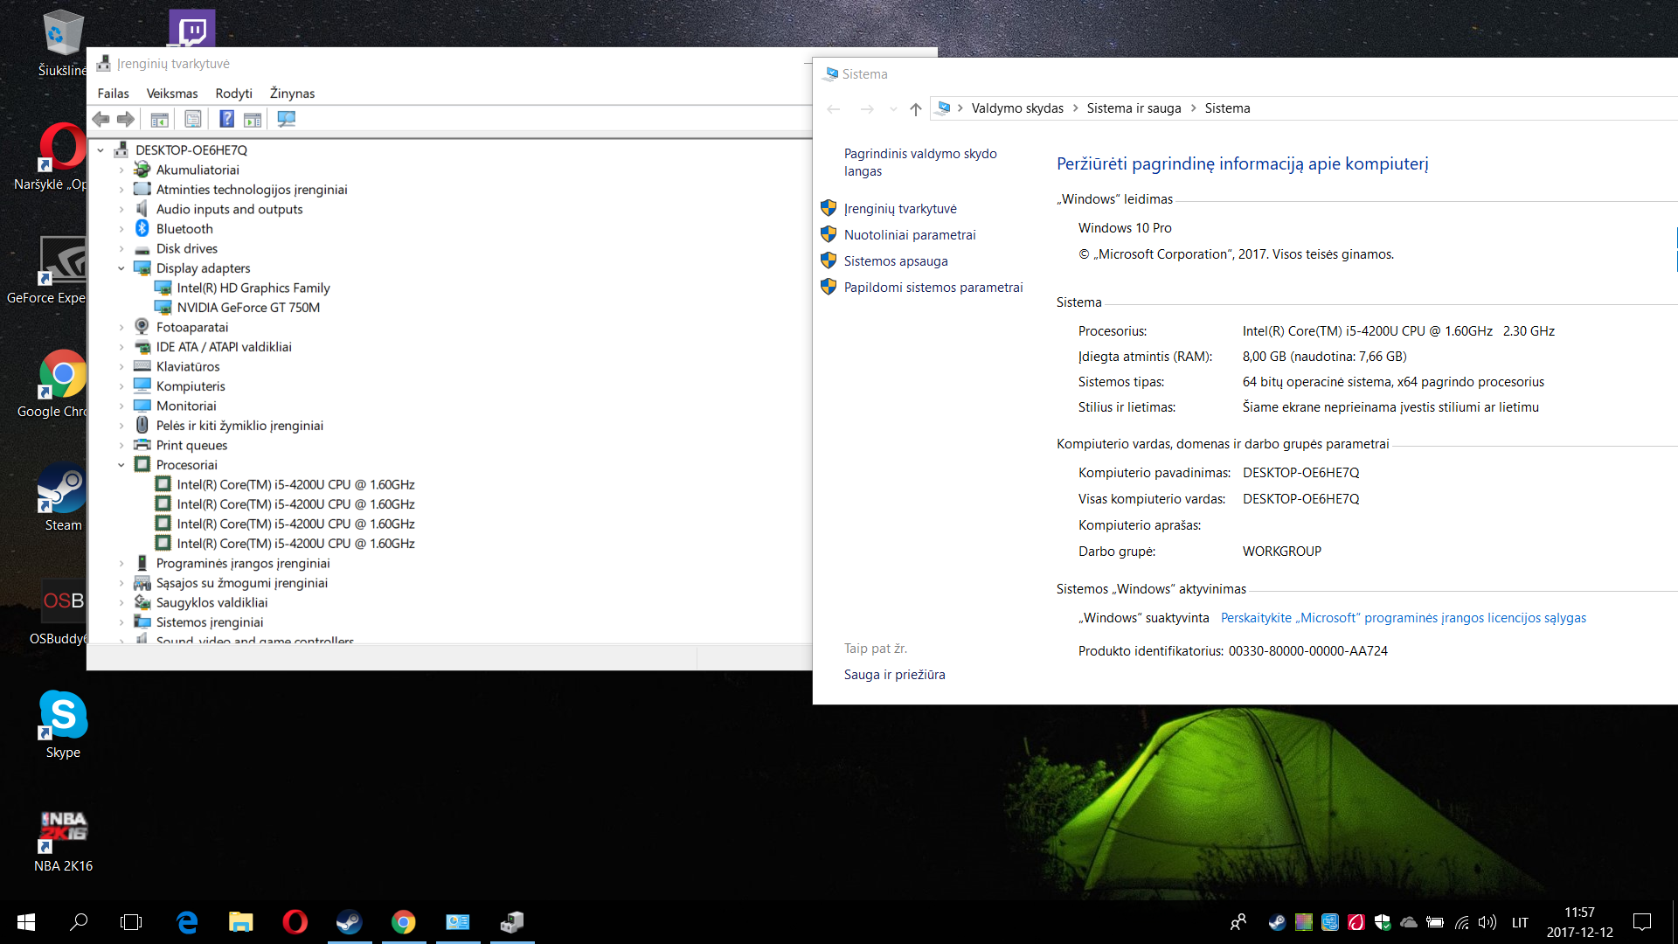The width and height of the screenshot is (1678, 944).
Task: Select Programinės įrangos įrenginiai category
Action: pyautogui.click(x=243, y=563)
